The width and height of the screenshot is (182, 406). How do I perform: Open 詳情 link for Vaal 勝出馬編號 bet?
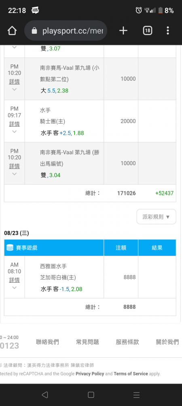[x=15, y=166]
